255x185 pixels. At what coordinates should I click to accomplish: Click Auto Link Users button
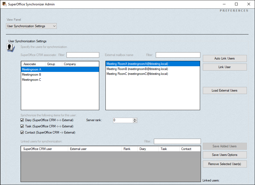click(225, 58)
